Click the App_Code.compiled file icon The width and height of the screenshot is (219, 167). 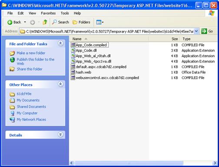73,45
